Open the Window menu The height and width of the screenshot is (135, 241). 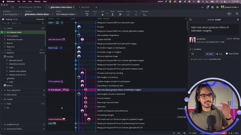37,1
